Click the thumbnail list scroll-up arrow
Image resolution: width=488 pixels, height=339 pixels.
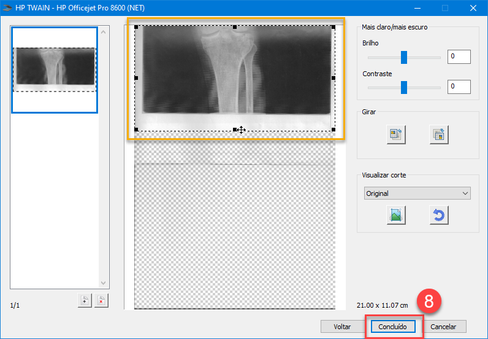point(103,32)
